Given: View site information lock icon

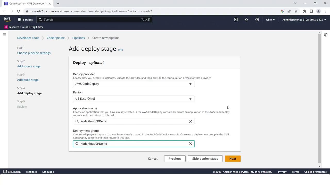Looking at the screenshot, I should tap(27, 11).
